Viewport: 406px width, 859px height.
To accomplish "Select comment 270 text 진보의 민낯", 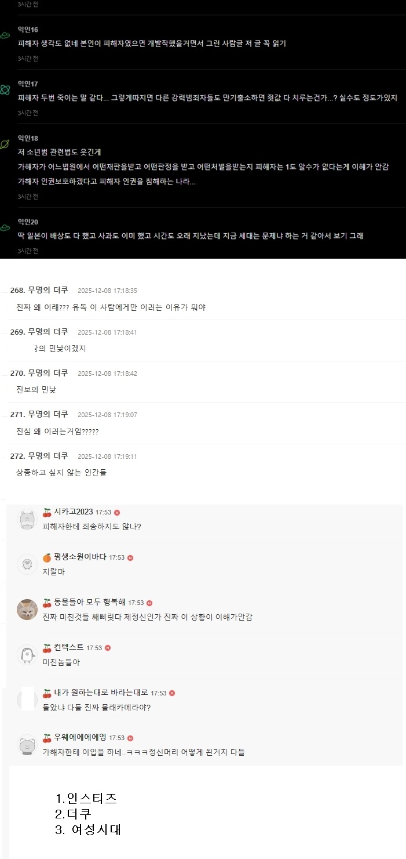I will tap(36, 390).
